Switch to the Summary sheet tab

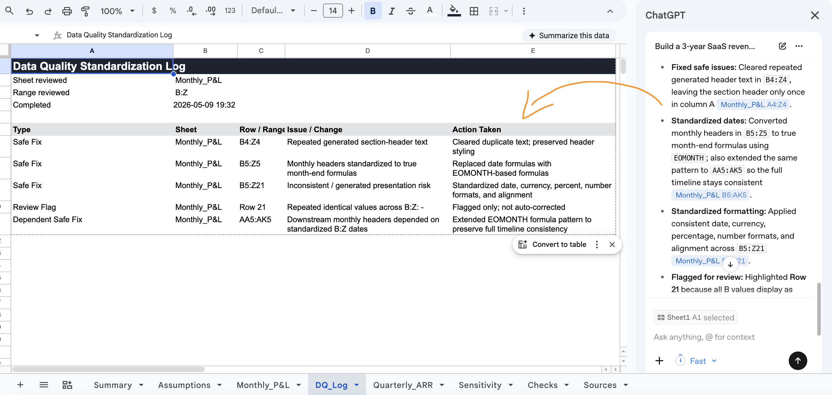coord(113,385)
